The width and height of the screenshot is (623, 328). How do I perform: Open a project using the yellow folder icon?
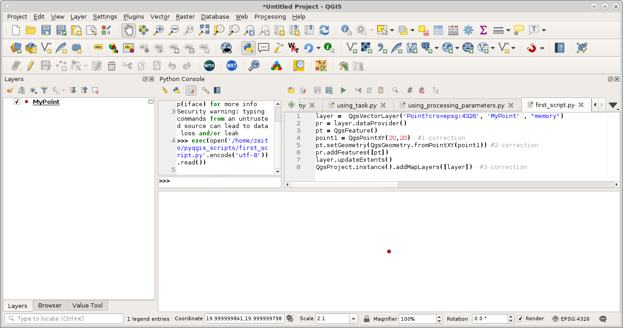[x=31, y=30]
